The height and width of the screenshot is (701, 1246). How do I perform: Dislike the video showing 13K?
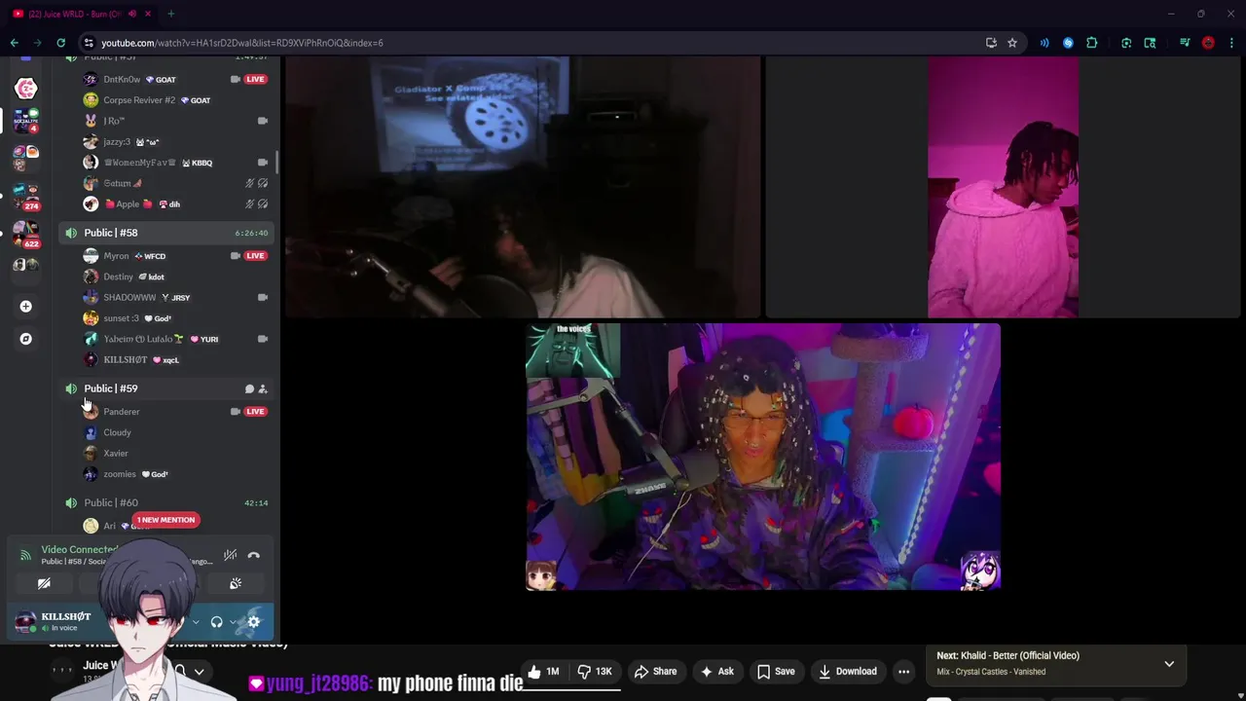595,672
